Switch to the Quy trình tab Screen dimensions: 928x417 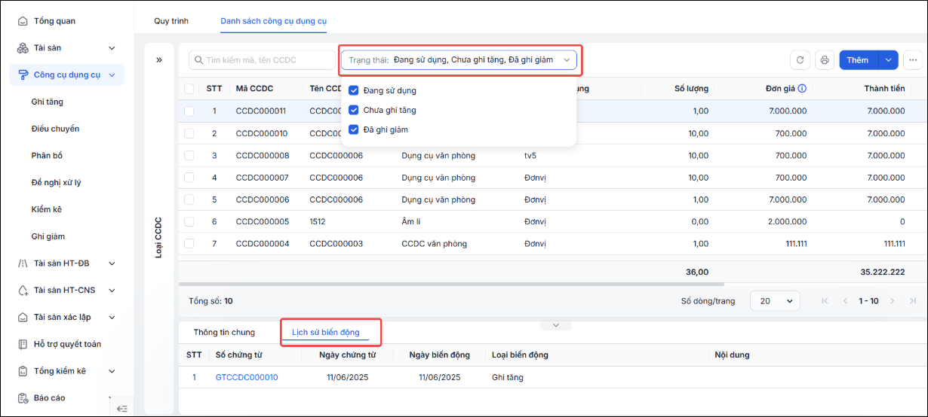[171, 21]
